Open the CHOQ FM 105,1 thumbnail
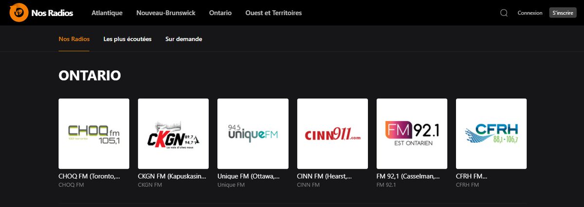This screenshot has width=584, height=207. pyautogui.click(x=94, y=134)
